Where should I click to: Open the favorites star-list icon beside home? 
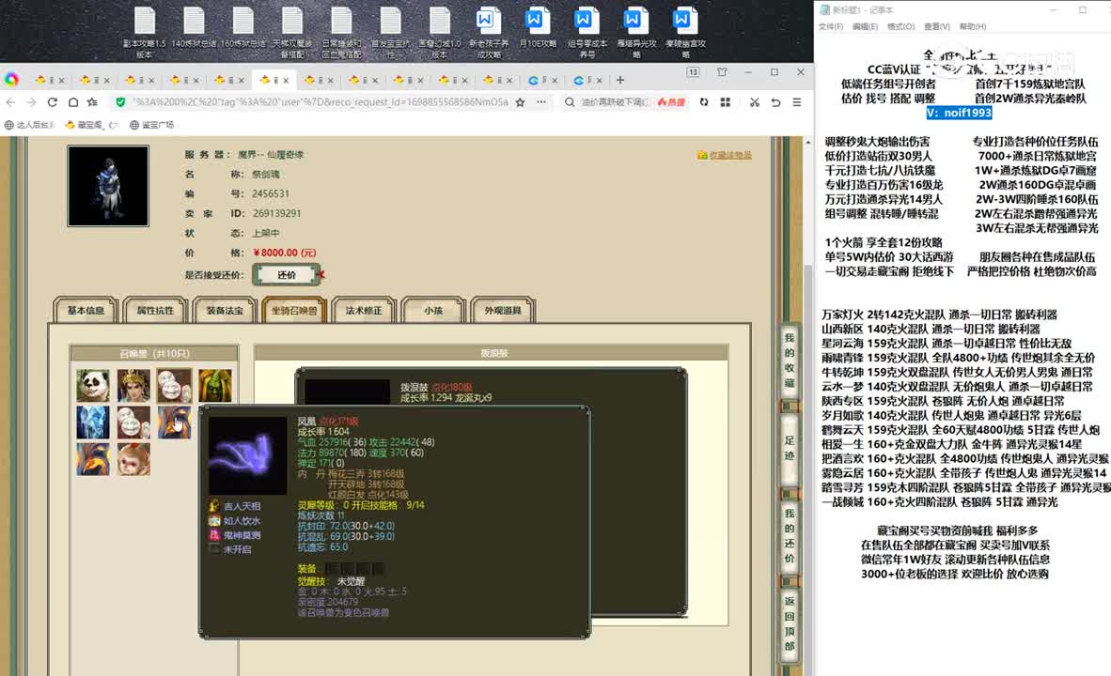(93, 102)
